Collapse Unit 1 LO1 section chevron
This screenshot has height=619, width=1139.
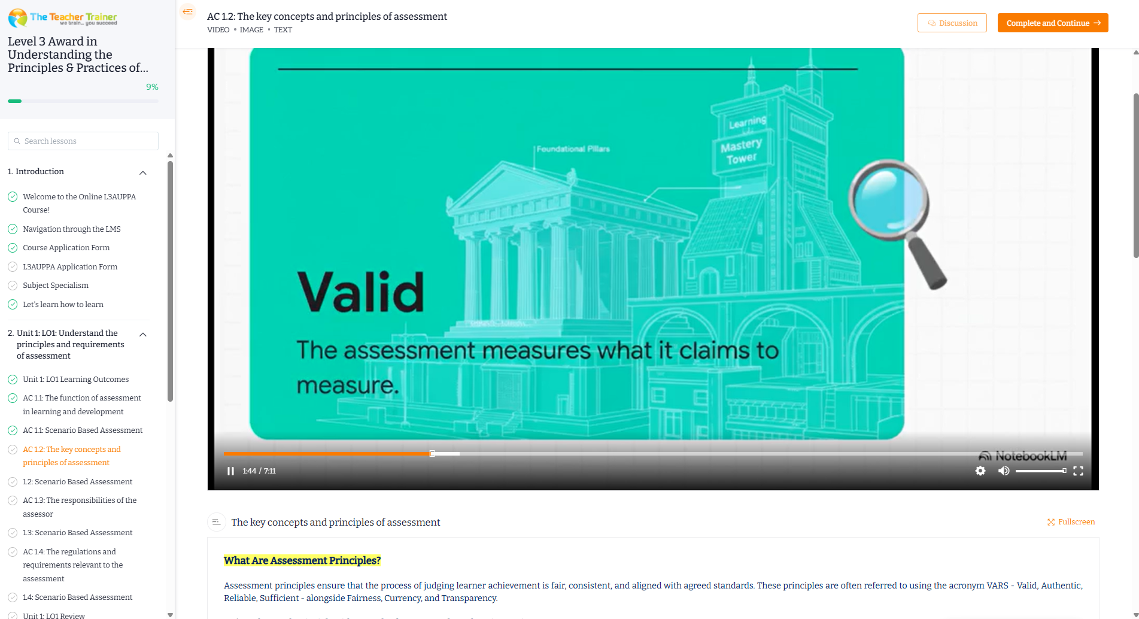click(x=143, y=334)
